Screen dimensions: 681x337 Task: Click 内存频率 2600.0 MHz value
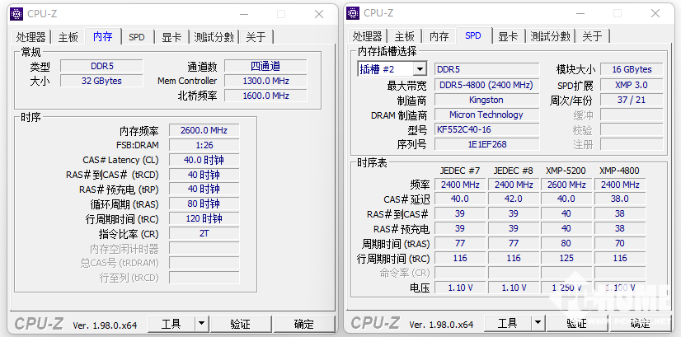pyautogui.click(x=204, y=130)
